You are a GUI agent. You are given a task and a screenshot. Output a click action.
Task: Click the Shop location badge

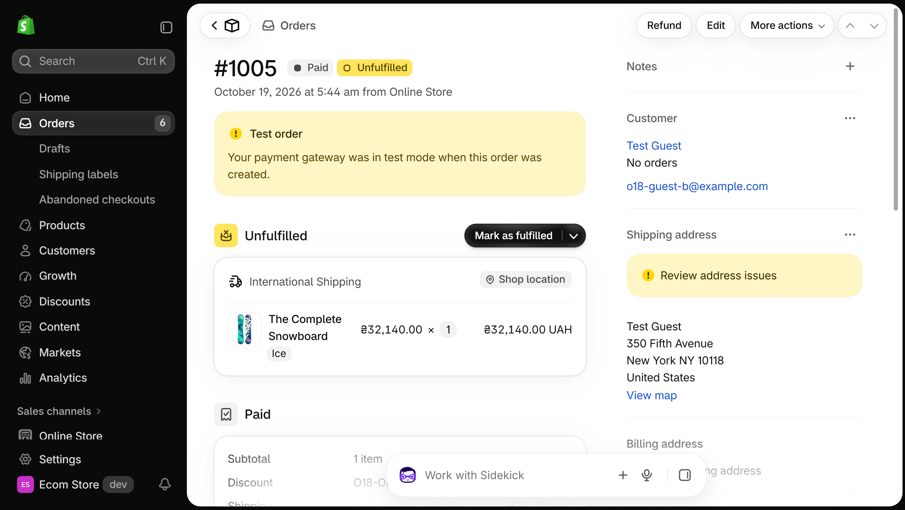[x=526, y=279]
